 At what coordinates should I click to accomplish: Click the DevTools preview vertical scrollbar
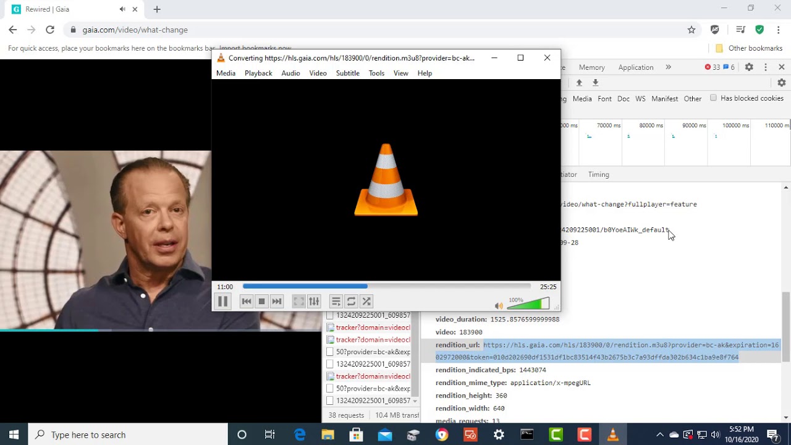pos(786,326)
